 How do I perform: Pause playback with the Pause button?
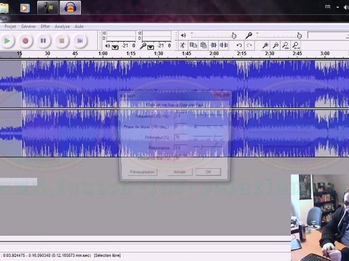43,41
